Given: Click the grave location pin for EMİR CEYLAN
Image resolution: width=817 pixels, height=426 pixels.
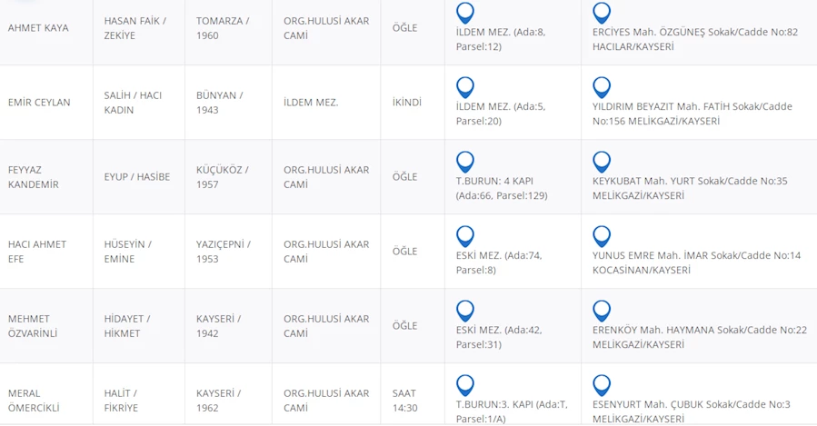Looking at the screenshot, I should tap(465, 88).
